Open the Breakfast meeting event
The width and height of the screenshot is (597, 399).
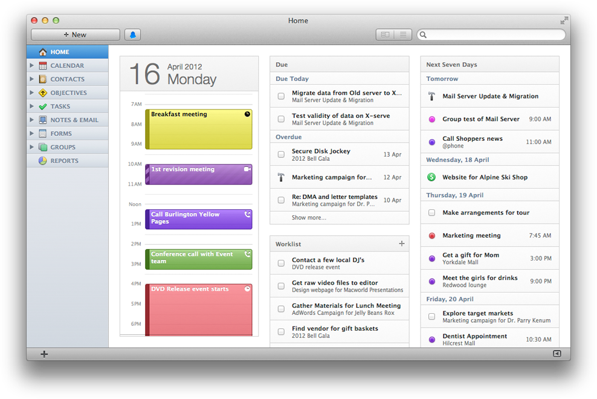click(x=198, y=129)
